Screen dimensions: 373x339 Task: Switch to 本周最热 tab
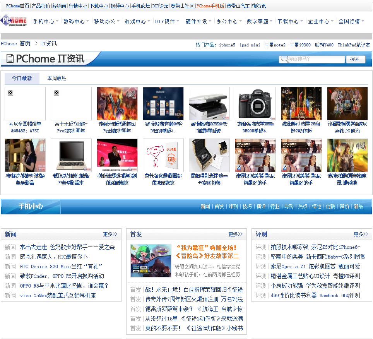tap(56, 78)
